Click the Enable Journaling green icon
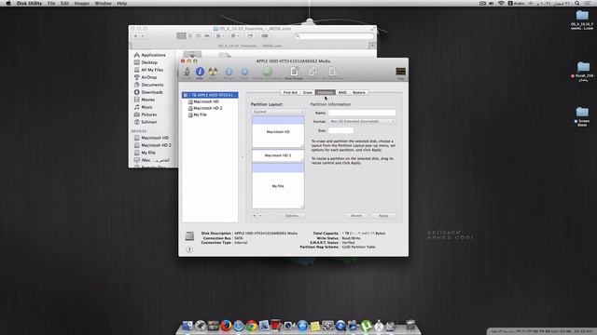This screenshot has height=335, width=597. (x=268, y=72)
